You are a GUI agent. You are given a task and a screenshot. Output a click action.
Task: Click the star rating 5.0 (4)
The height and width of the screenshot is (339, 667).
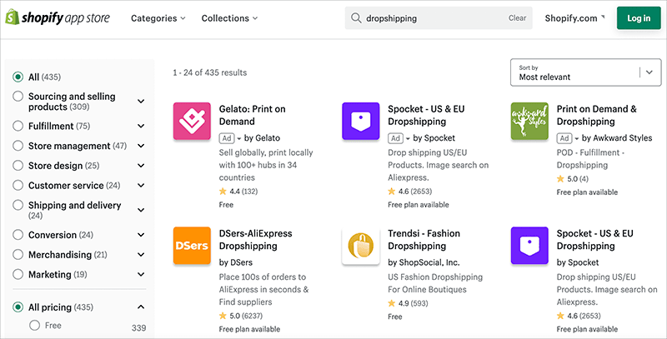573,179
